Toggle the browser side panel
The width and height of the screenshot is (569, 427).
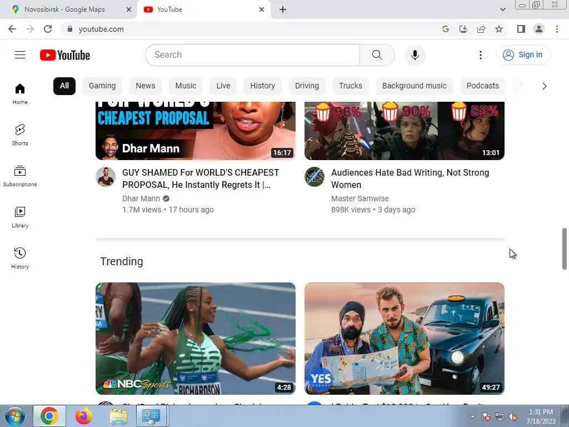(521, 29)
